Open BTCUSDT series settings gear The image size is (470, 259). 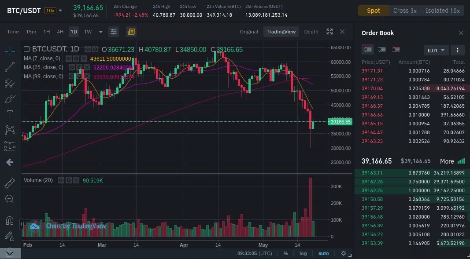[x=95, y=49]
